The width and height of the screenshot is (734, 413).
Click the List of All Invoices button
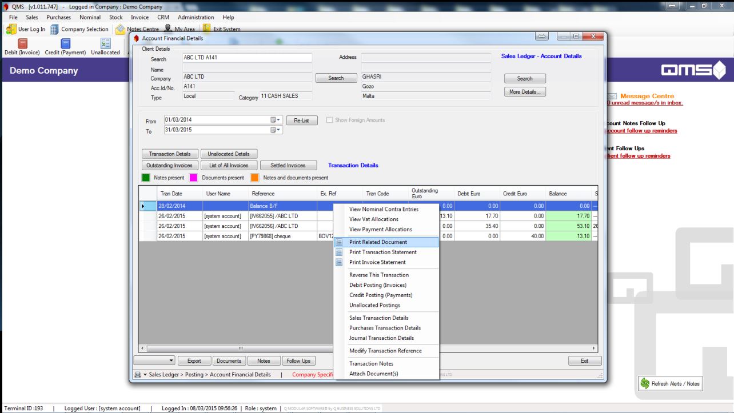(x=229, y=166)
